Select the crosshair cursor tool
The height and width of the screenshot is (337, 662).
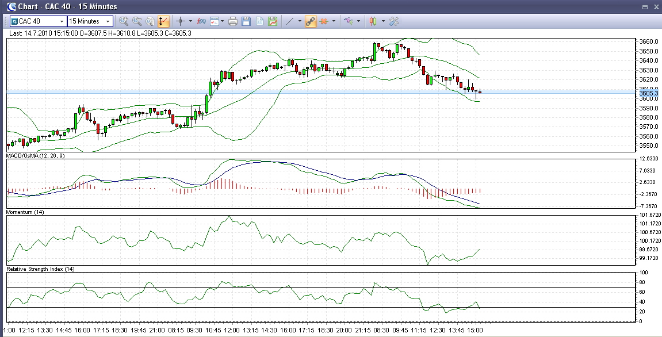tap(180, 21)
